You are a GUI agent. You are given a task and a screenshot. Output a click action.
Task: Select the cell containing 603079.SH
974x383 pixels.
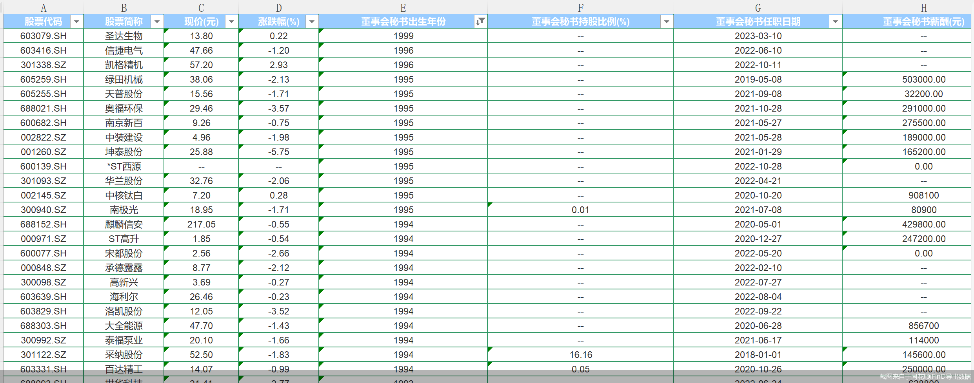[44, 36]
